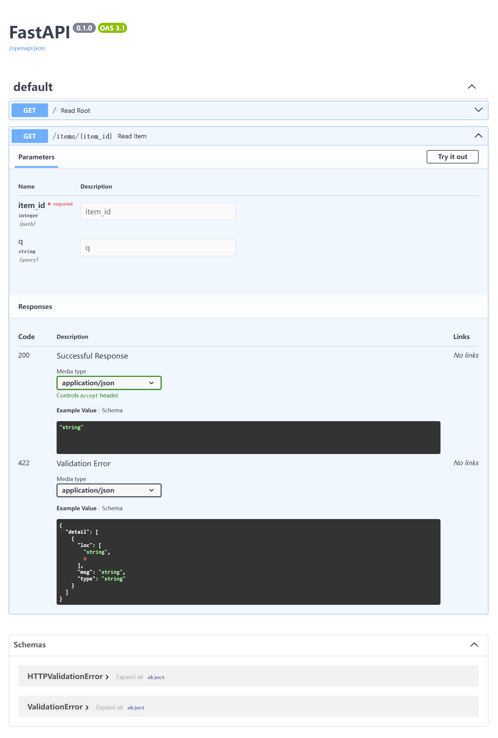Click the /items/{item_id} path text
The height and width of the screenshot is (738, 498).
tap(82, 136)
